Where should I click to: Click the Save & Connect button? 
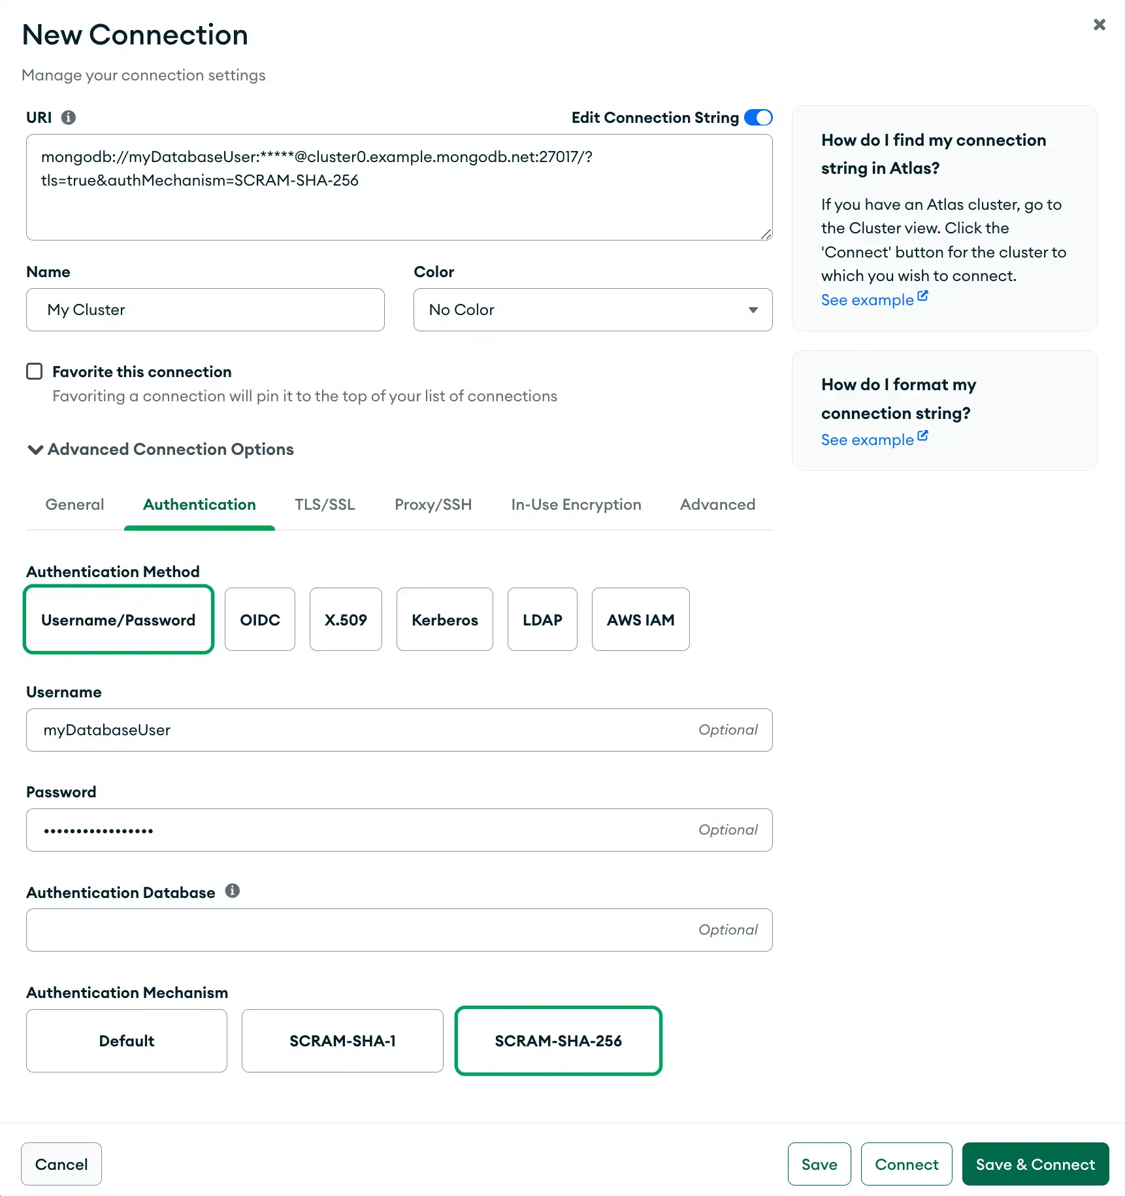(x=1035, y=1164)
